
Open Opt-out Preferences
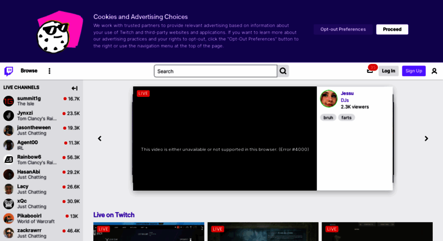click(x=343, y=30)
